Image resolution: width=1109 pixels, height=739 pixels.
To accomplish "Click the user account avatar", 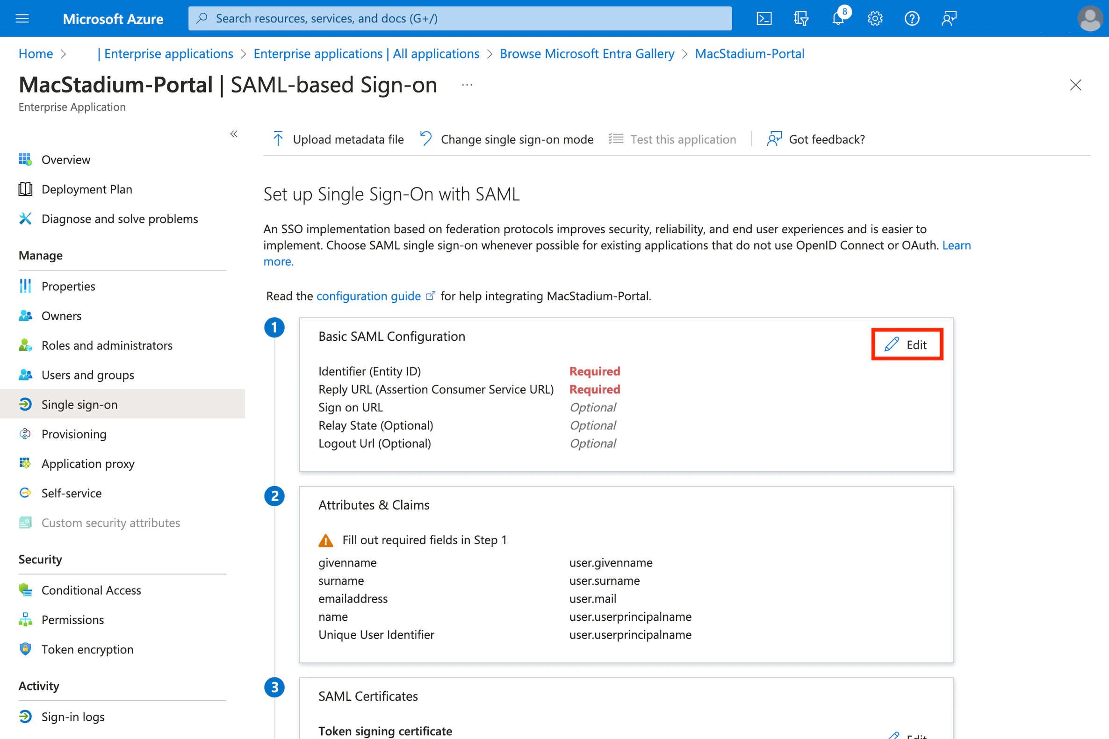I will click(x=1090, y=18).
